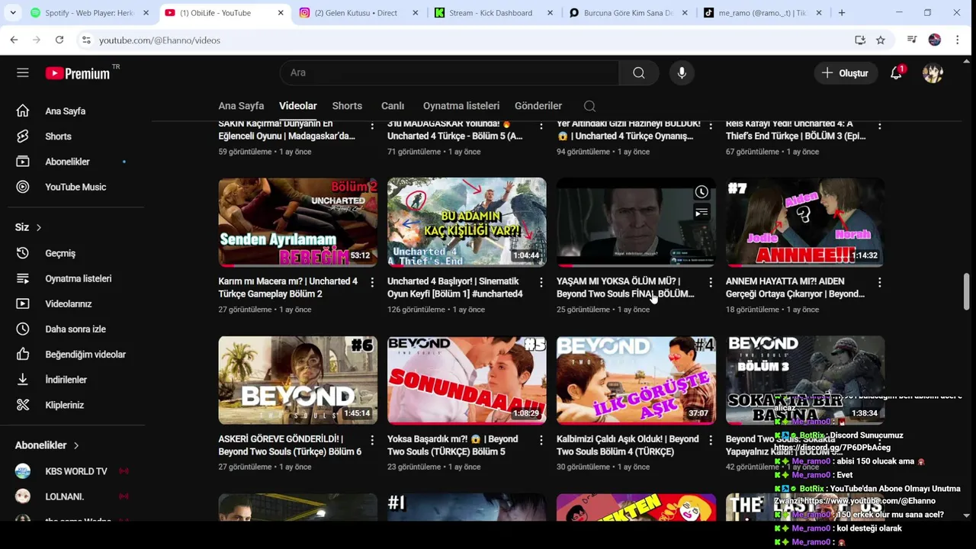This screenshot has height=549, width=976.
Task: Open options for YAŞAM MI YOKSA ÖLÜM MÜ video
Action: point(711,283)
